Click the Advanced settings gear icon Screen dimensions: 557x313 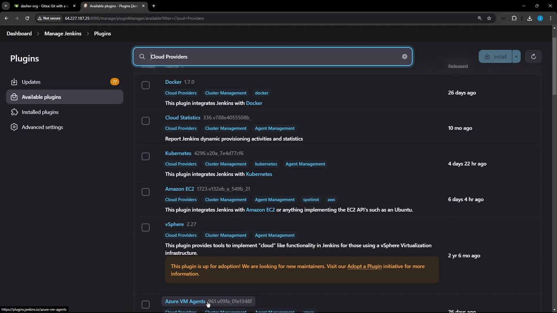click(14, 127)
